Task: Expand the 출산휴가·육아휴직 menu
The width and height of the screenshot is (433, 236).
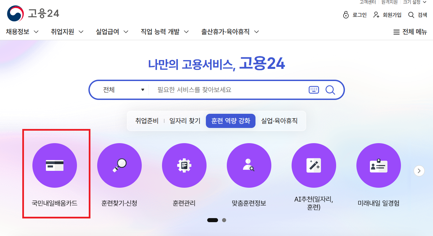Action: [x=230, y=32]
